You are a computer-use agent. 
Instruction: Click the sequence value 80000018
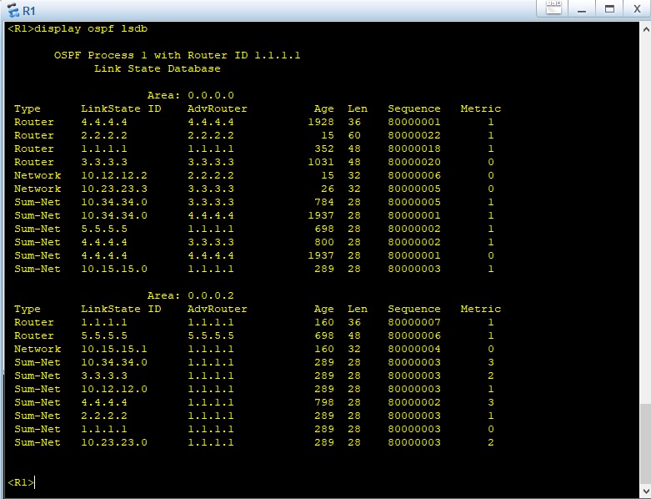click(x=414, y=149)
